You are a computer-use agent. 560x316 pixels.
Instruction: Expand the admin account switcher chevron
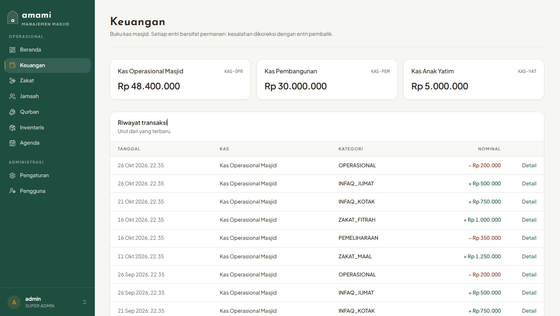[x=85, y=302]
